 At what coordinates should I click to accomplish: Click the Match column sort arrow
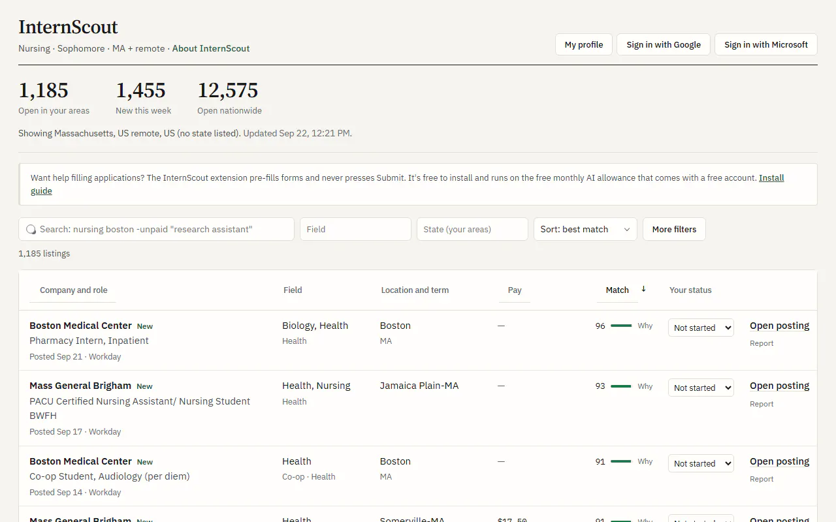coord(643,289)
